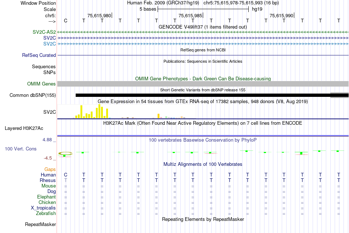The width and height of the screenshot is (349, 233).
Task: Open the 100 vertebrates Basewise Conservation title
Action: 202,140
